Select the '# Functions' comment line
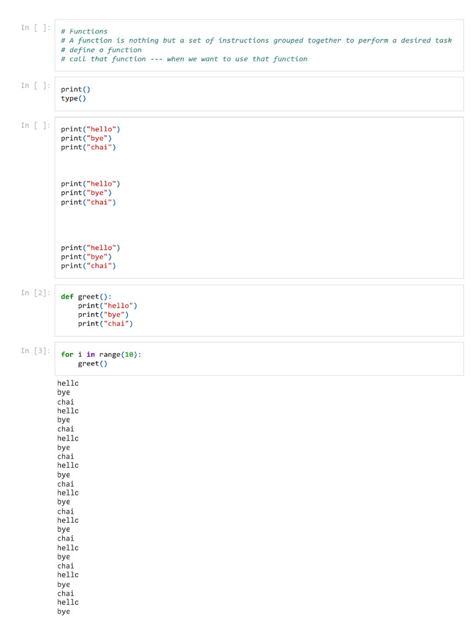The height and width of the screenshot is (630, 472). click(x=84, y=31)
